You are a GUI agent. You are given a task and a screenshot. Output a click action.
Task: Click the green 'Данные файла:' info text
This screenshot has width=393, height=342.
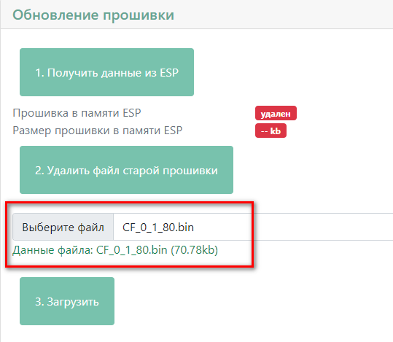(53, 250)
